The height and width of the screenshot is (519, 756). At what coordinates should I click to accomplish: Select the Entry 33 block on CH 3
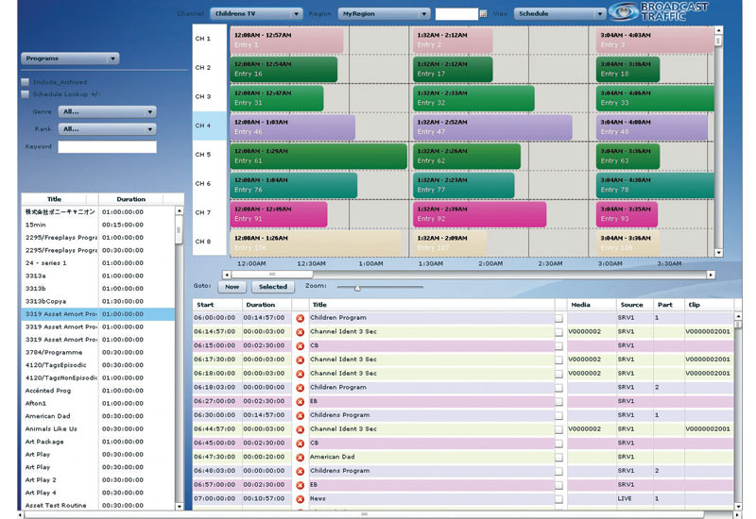(655, 98)
